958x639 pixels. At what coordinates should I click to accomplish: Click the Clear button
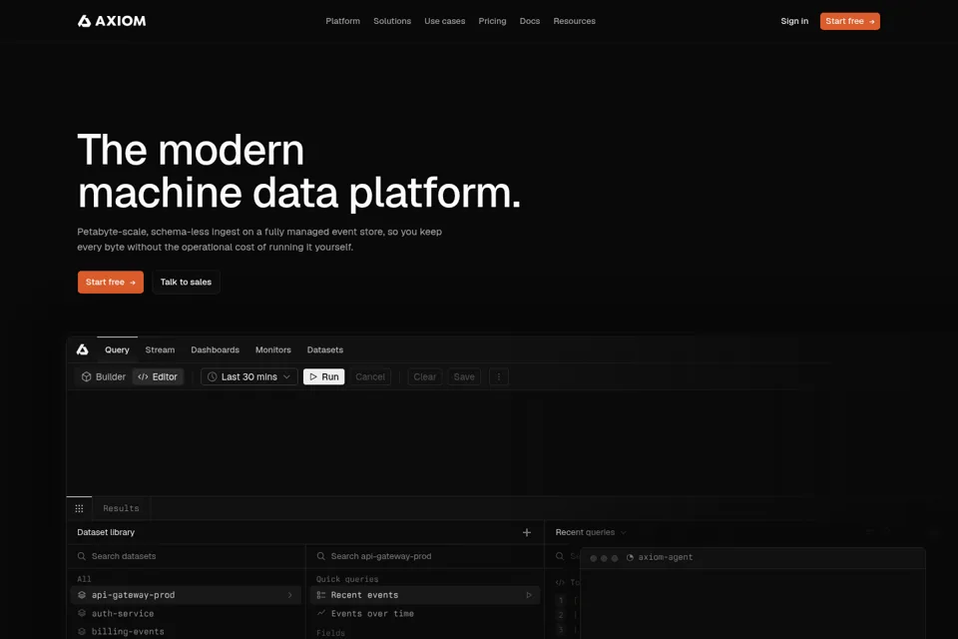[425, 376]
